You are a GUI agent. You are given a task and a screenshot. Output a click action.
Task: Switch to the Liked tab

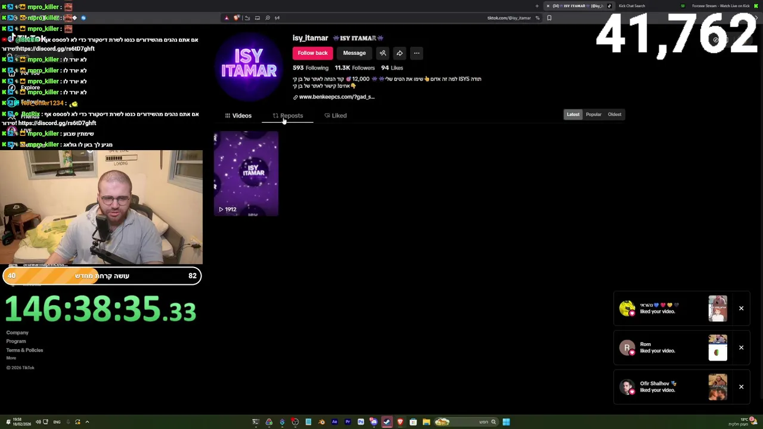336,116
